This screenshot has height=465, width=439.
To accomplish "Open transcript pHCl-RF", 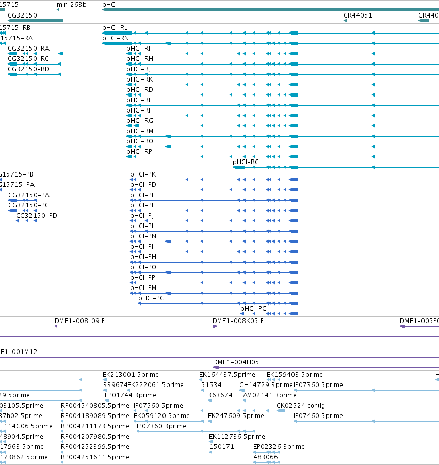I will pyautogui.click(x=139, y=110).
